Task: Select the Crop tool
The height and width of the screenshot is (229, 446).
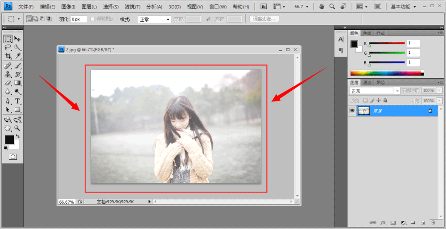Action: 8,56
